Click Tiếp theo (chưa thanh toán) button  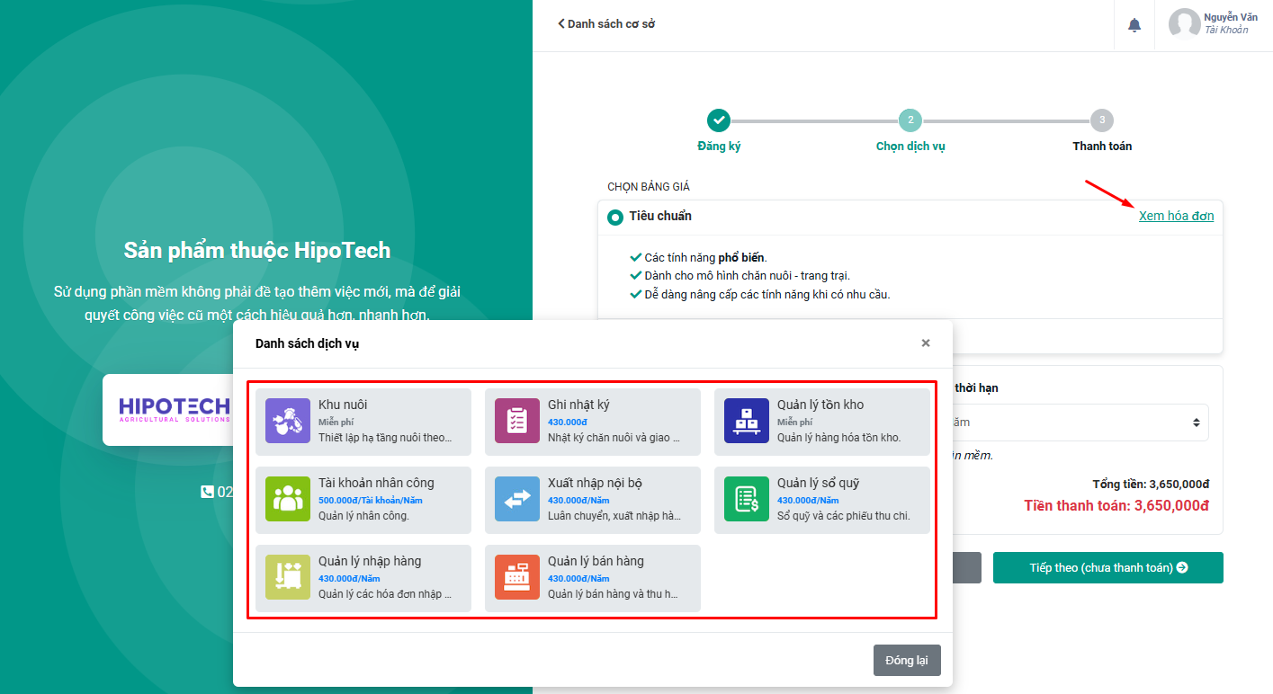(x=1107, y=568)
